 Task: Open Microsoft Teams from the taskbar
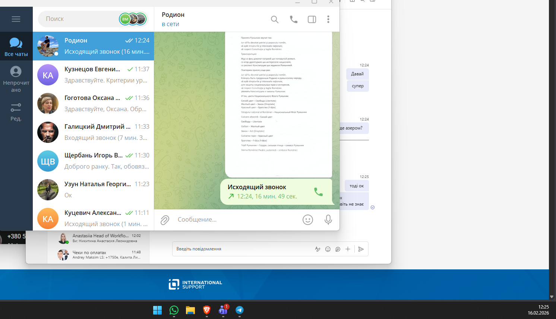click(x=223, y=310)
